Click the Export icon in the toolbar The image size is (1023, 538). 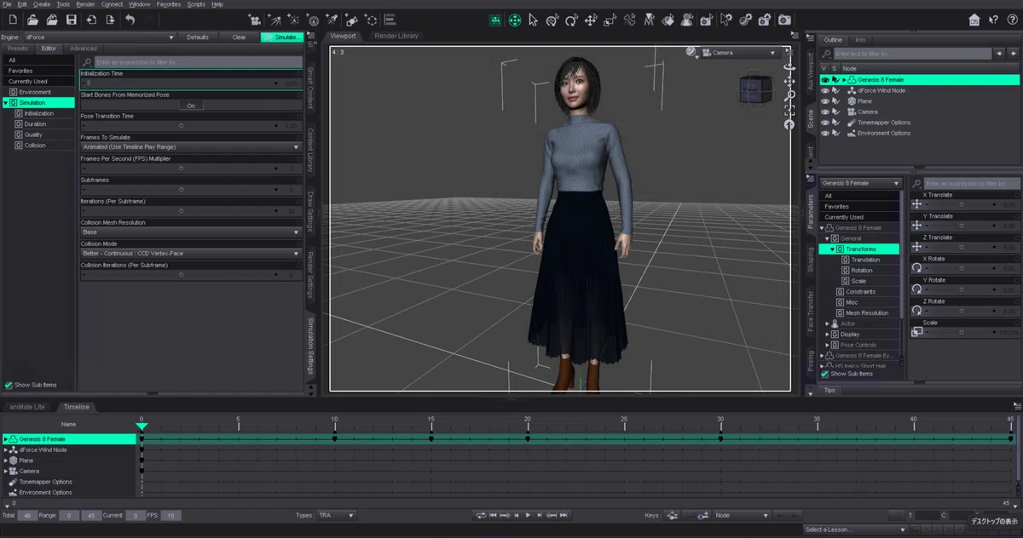pos(109,20)
